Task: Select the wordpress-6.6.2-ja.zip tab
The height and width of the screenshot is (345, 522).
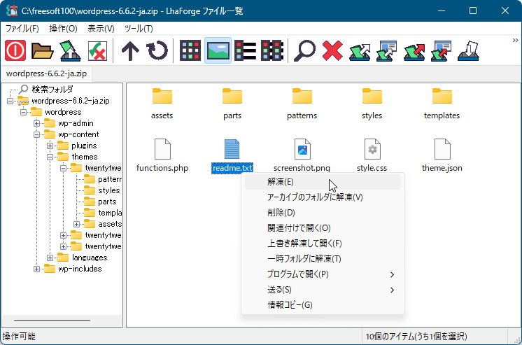Action: [x=47, y=73]
